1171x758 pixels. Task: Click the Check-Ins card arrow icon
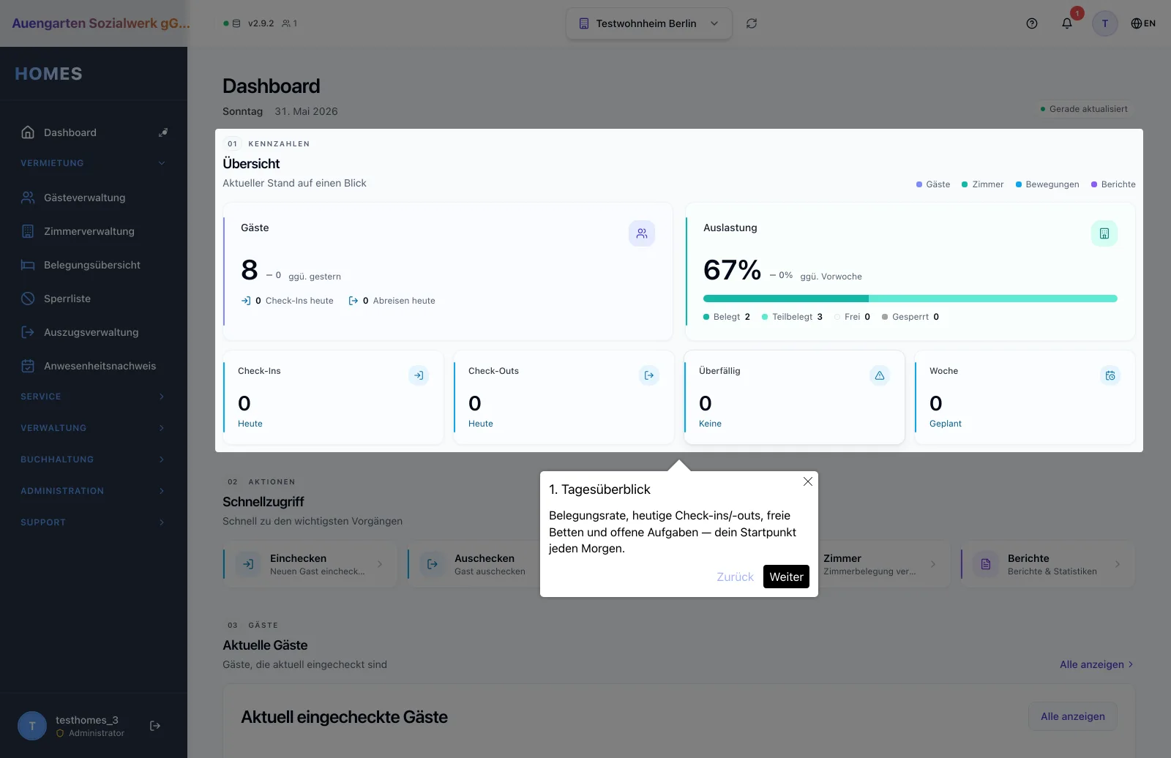pyautogui.click(x=419, y=375)
